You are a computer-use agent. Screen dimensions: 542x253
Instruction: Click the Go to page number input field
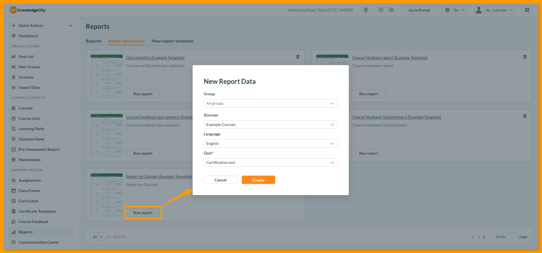512,237
